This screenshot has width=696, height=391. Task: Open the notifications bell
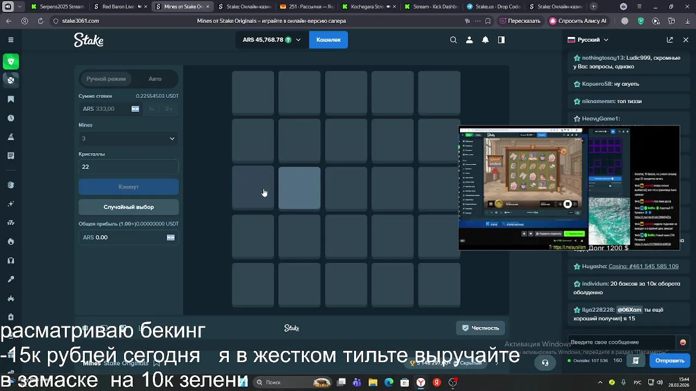click(486, 40)
